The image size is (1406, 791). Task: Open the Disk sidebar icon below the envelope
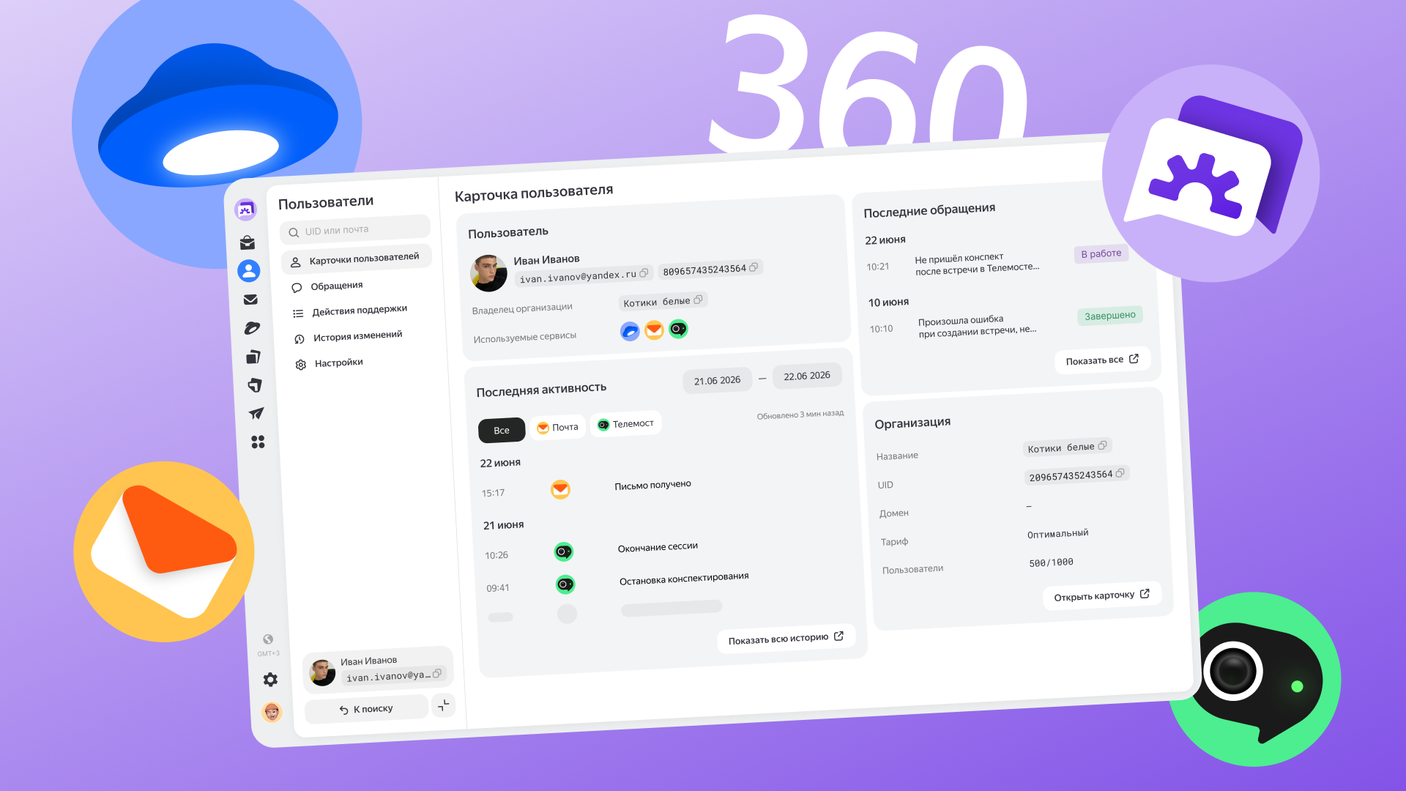[x=252, y=328]
